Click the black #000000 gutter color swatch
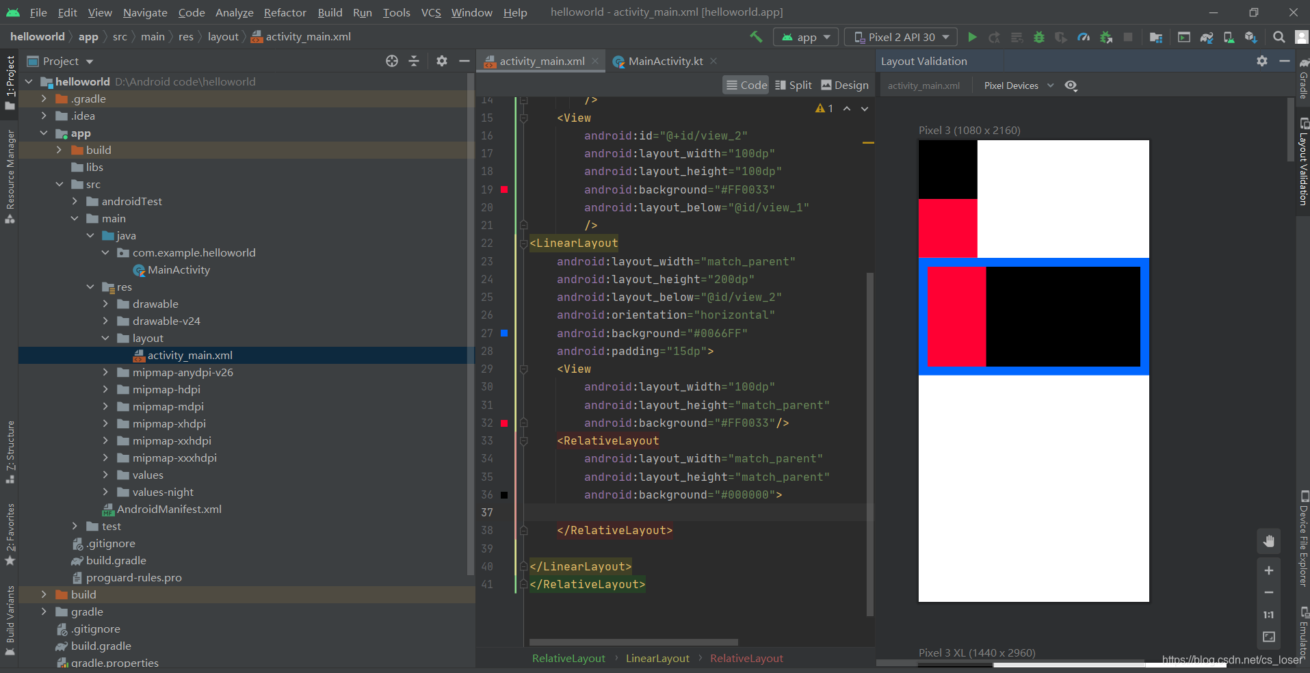The image size is (1310, 673). click(x=504, y=495)
